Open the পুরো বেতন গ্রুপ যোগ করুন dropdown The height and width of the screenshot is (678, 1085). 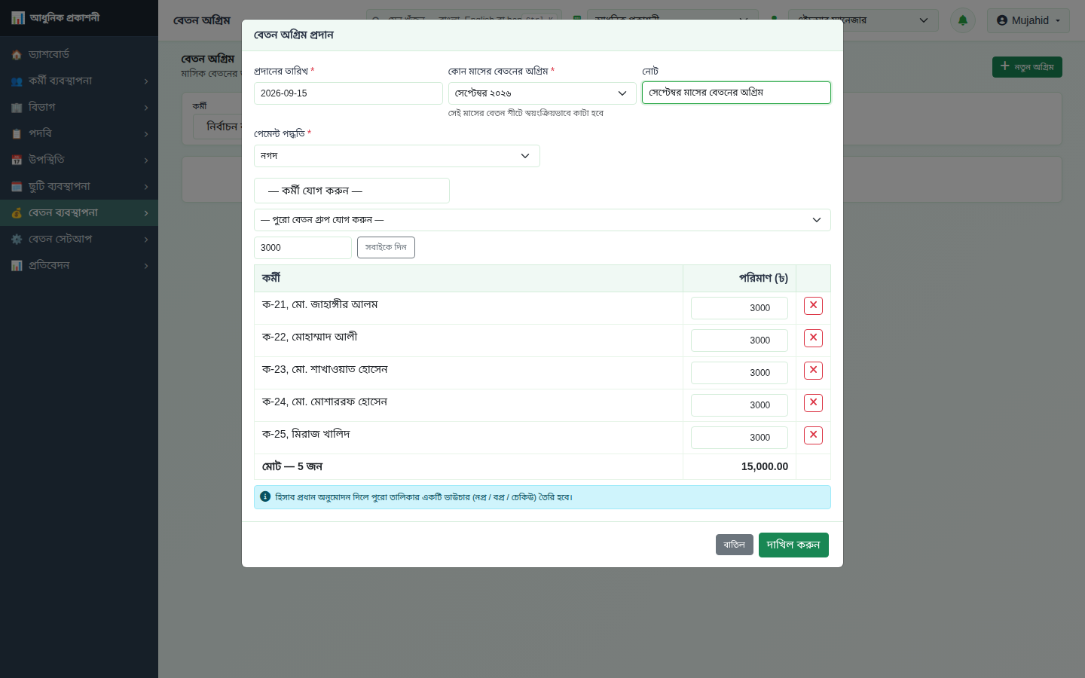click(542, 220)
